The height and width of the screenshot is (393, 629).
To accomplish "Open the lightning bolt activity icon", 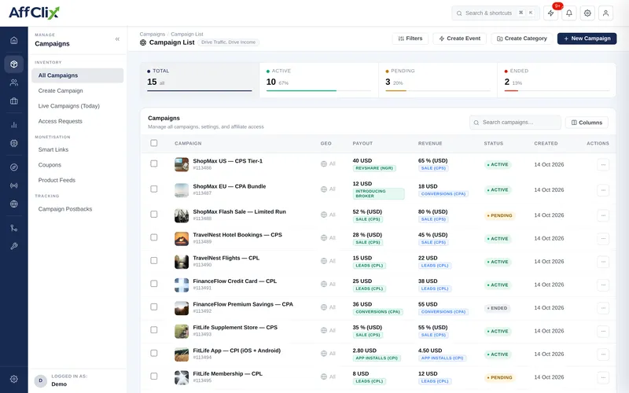I will pyautogui.click(x=551, y=13).
